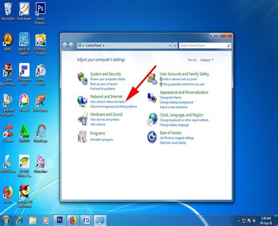Select the Firefox desktop shortcut

[8, 194]
